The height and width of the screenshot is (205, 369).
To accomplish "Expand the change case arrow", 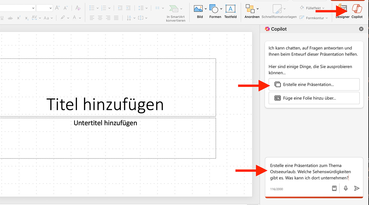I will click(52, 18).
